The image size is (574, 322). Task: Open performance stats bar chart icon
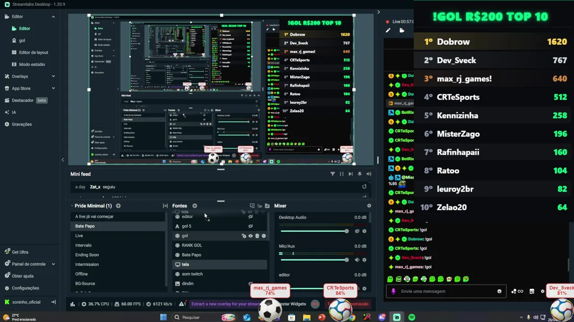pos(72,304)
